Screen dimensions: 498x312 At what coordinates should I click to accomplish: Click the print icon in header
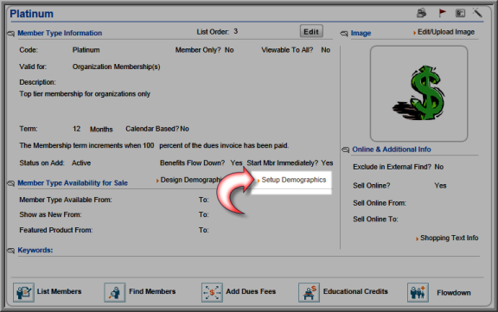click(421, 13)
